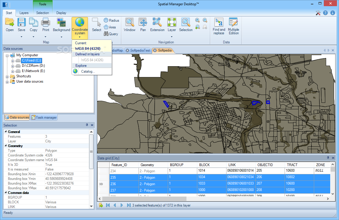Image resolution: width=339 pixels, height=220 pixels.
Task: Pin the Data grid panel
Action: pyautogui.click(x=328, y=158)
